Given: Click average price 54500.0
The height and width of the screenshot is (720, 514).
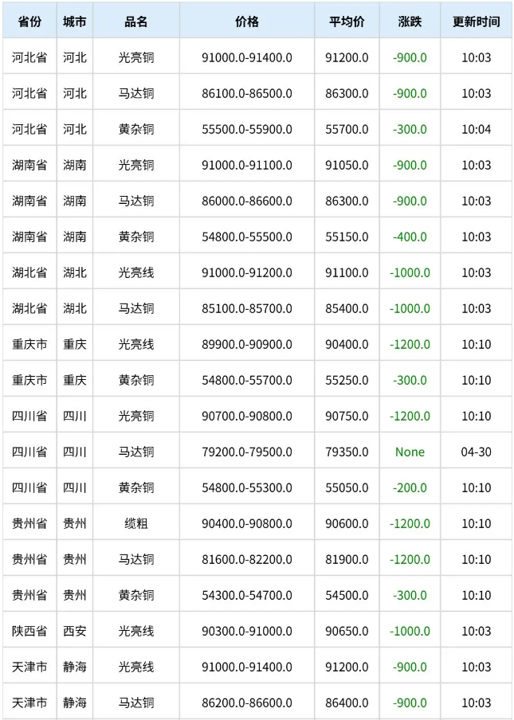Looking at the screenshot, I should click(x=347, y=595).
